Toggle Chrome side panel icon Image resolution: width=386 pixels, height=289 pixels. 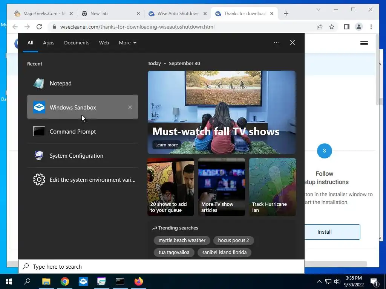[347, 27]
